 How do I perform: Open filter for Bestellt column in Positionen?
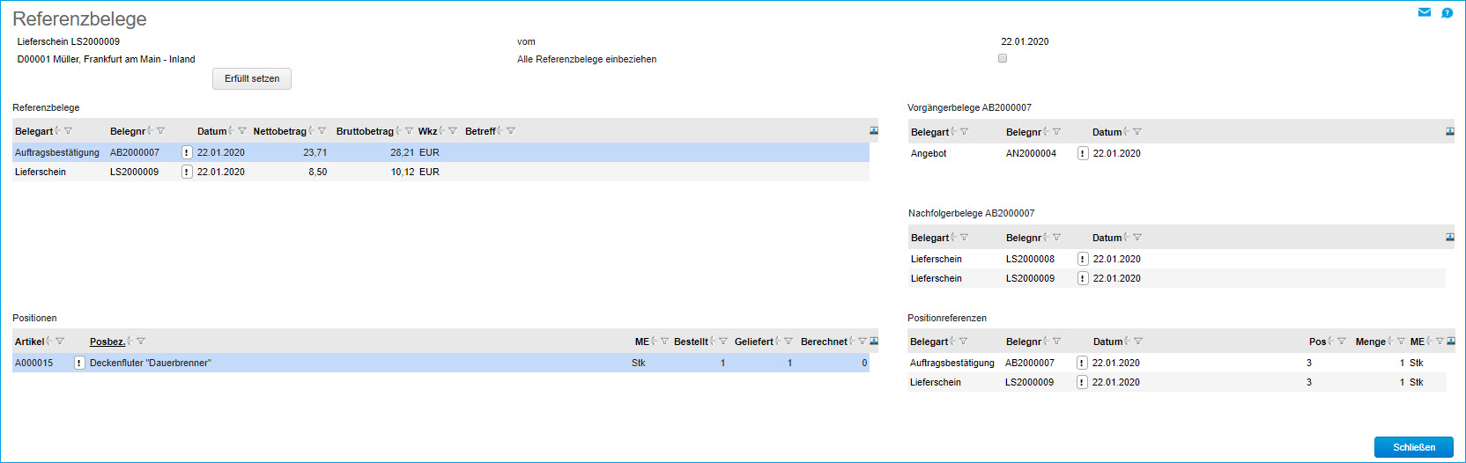[x=723, y=342]
